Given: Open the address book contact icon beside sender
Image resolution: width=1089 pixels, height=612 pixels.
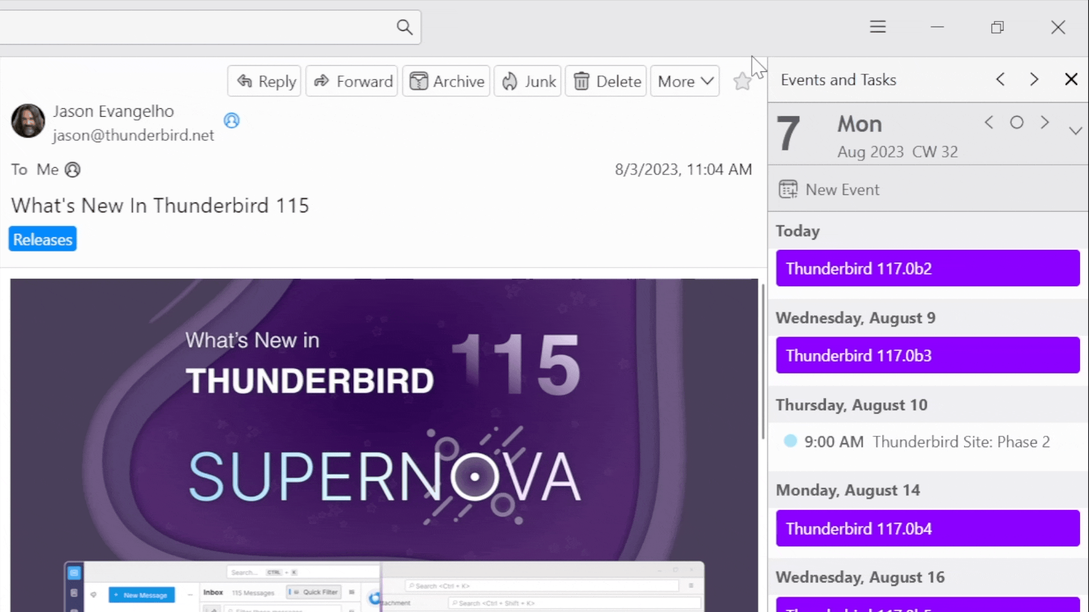Looking at the screenshot, I should point(231,120).
